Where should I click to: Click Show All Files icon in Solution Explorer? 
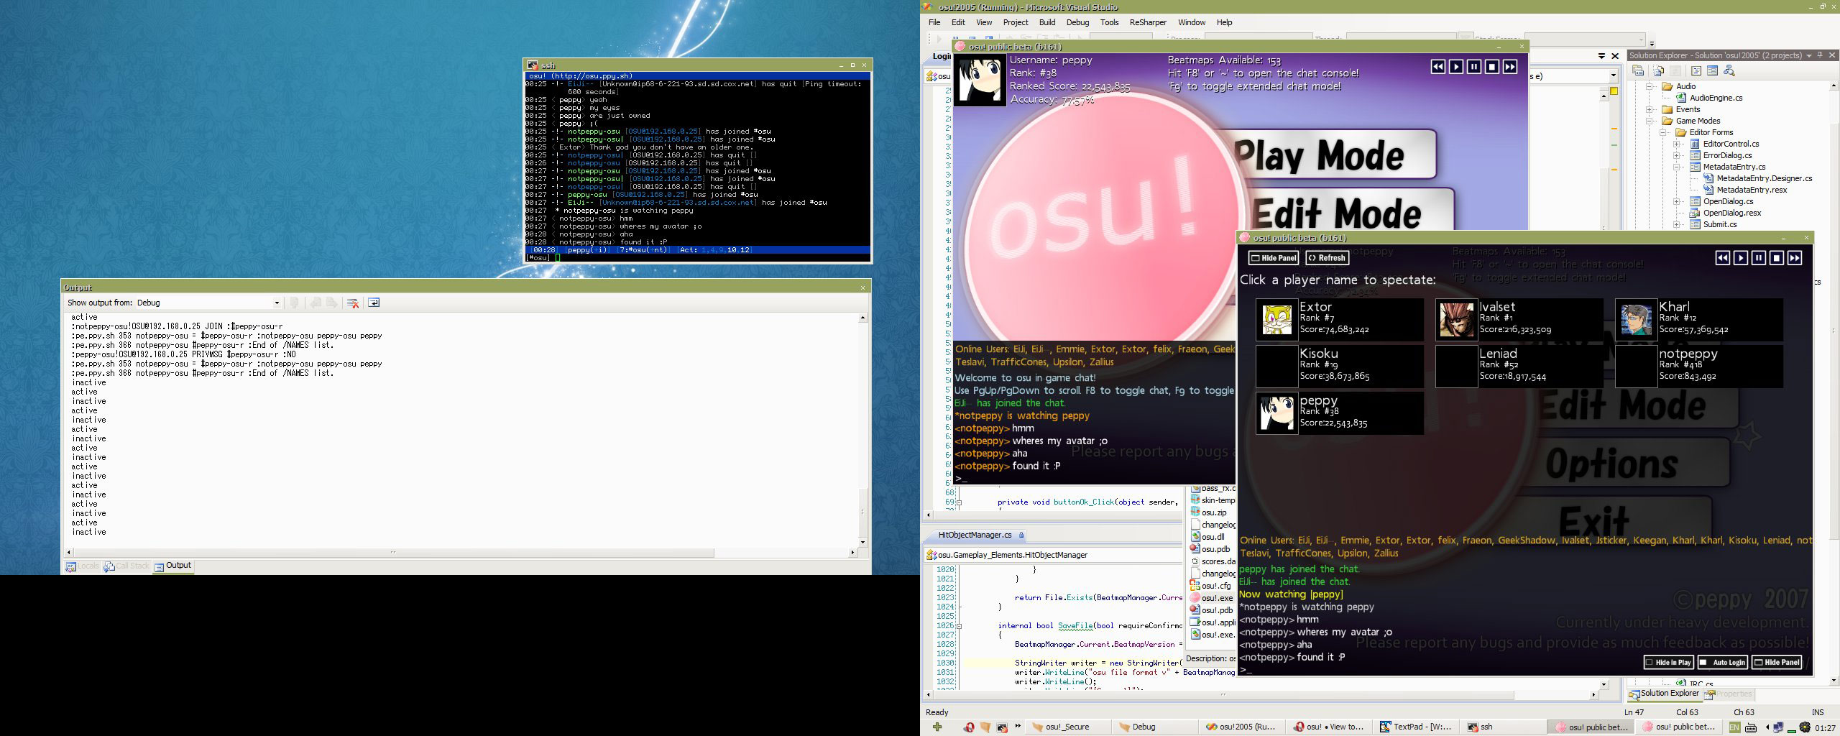pos(1659,70)
